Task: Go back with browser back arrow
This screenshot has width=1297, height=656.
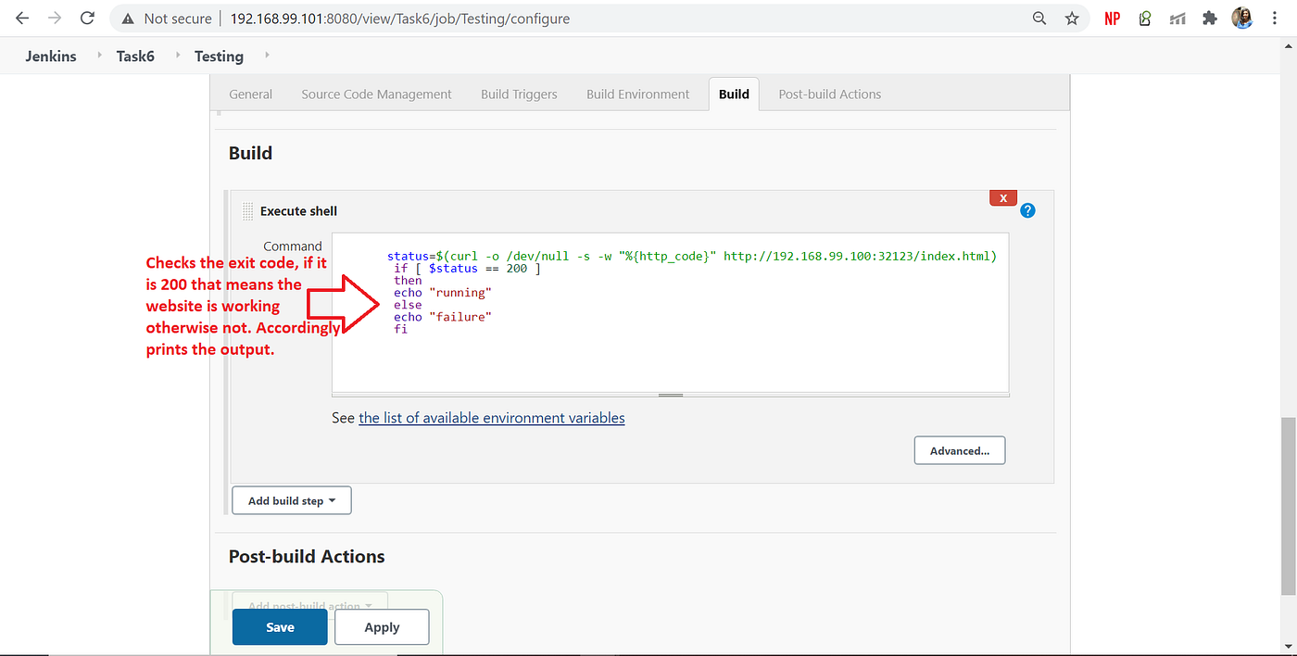Action: [x=22, y=19]
